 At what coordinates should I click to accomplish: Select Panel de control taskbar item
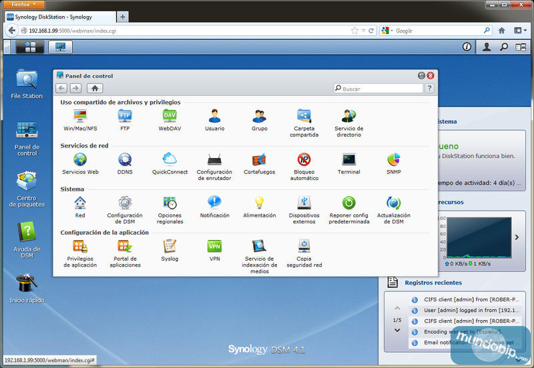click(x=60, y=47)
